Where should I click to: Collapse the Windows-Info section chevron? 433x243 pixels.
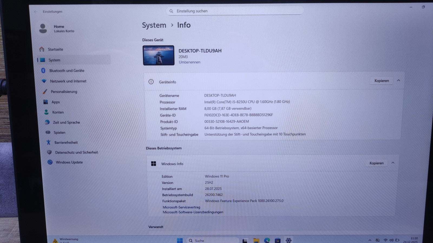coord(393,163)
